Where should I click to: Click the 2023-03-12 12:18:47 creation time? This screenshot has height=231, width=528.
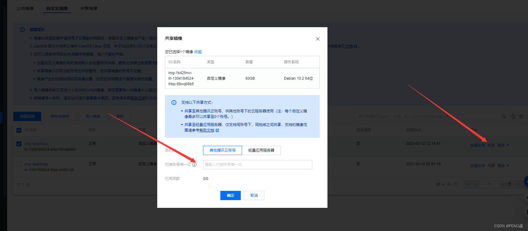click(x=423, y=144)
